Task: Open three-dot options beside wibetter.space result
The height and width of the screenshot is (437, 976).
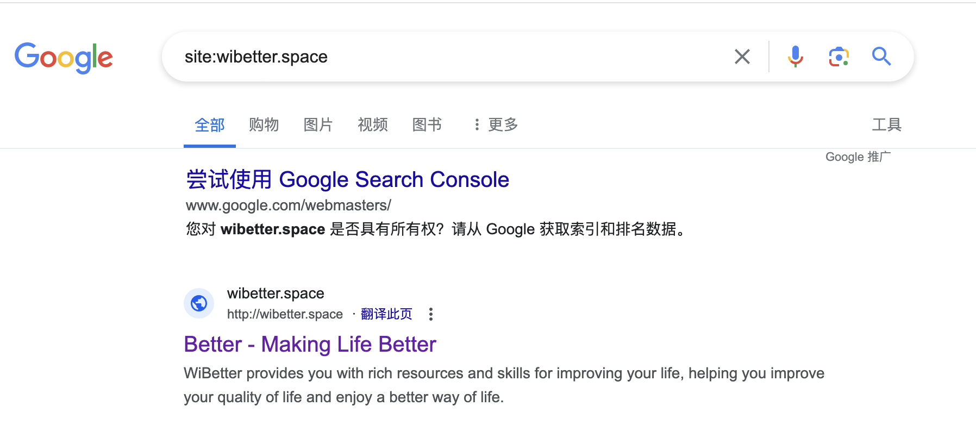Action: coord(431,314)
